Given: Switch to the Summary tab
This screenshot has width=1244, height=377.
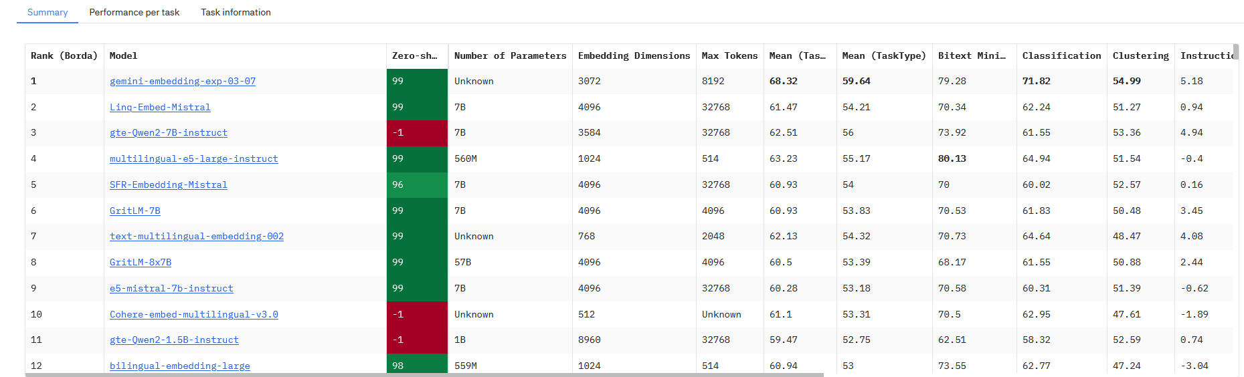Looking at the screenshot, I should (48, 13).
